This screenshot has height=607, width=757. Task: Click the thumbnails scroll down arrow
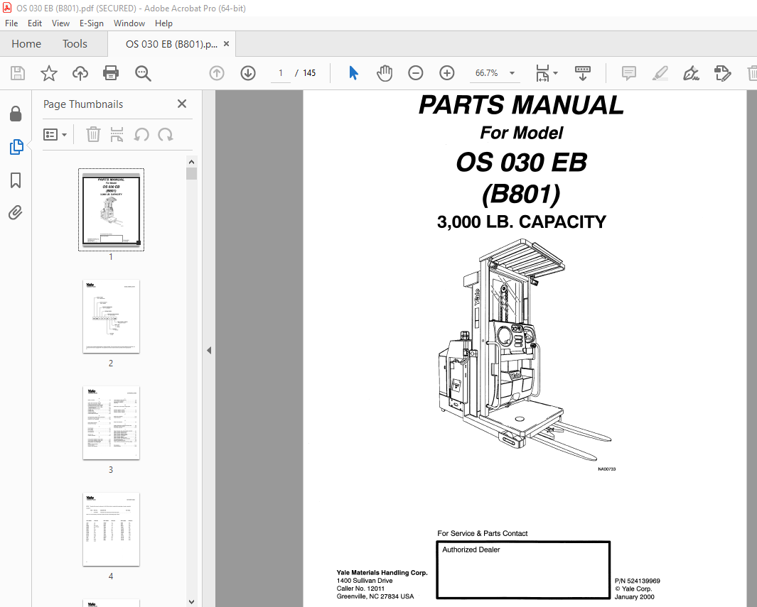pyautogui.click(x=192, y=602)
